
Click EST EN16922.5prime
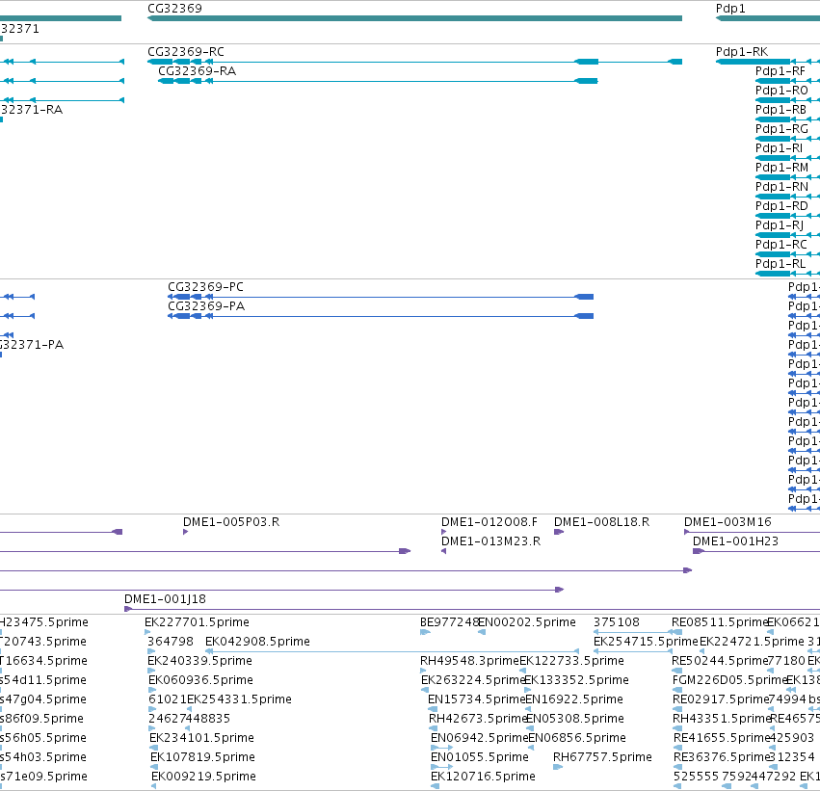pos(574,699)
